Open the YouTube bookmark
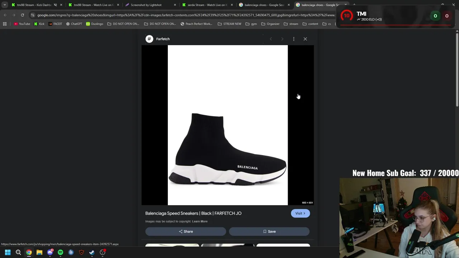459x258 pixels. point(22,24)
